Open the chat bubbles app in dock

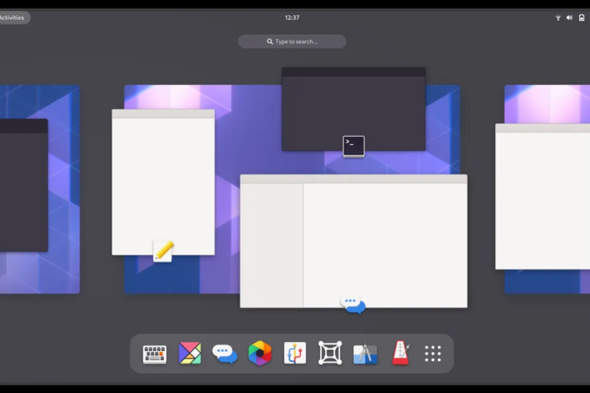click(x=225, y=354)
